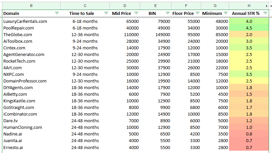This screenshot has height=153, width=272.
Task: Select the RocketTech.com cell
Action: 31,61
